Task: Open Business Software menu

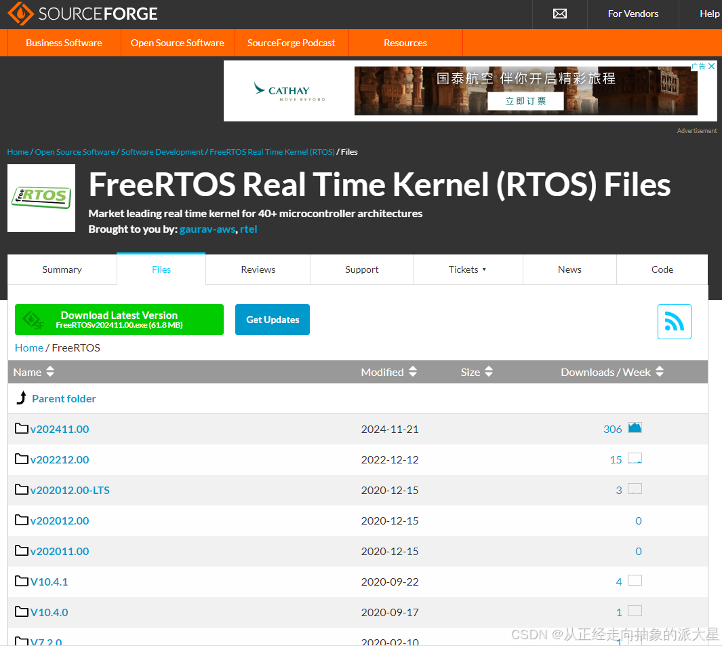Action: [x=64, y=43]
